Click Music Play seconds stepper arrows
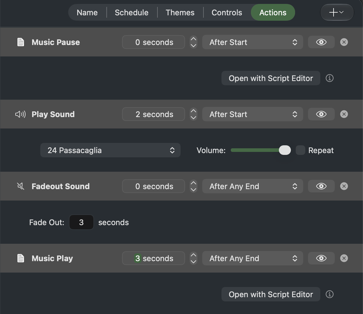The height and width of the screenshot is (314, 363). pos(194,258)
